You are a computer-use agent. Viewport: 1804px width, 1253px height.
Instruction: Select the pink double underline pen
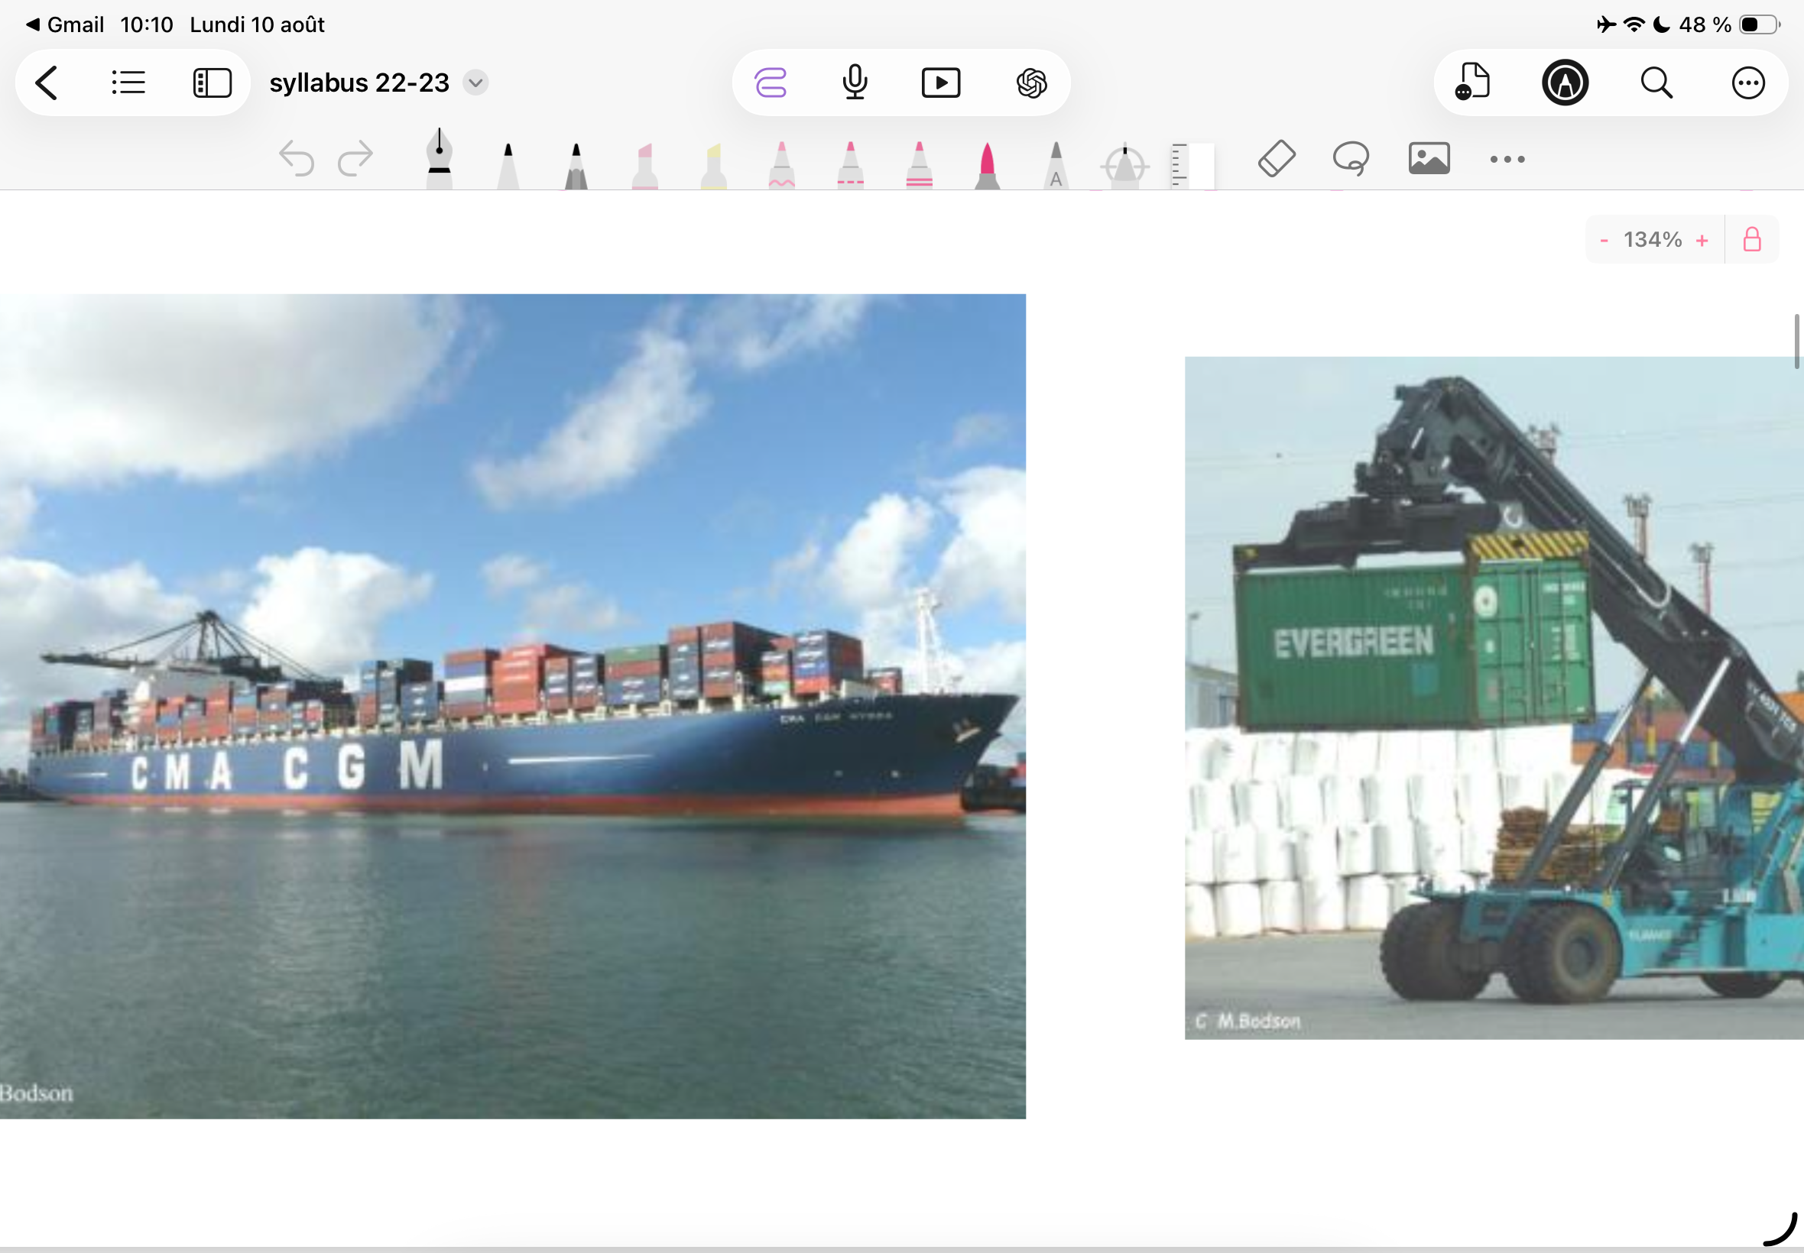[x=919, y=166]
